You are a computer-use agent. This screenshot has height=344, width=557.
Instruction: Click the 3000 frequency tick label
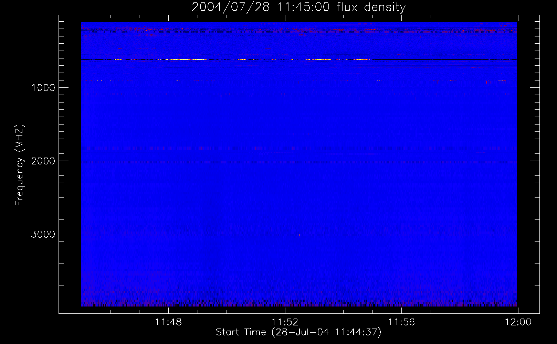(x=43, y=234)
